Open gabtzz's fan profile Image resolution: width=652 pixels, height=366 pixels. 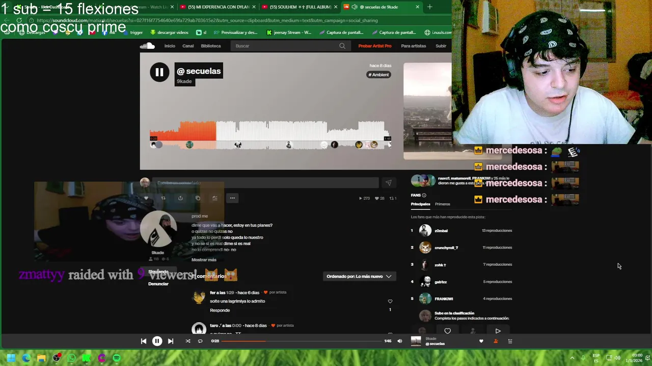pyautogui.click(x=441, y=282)
